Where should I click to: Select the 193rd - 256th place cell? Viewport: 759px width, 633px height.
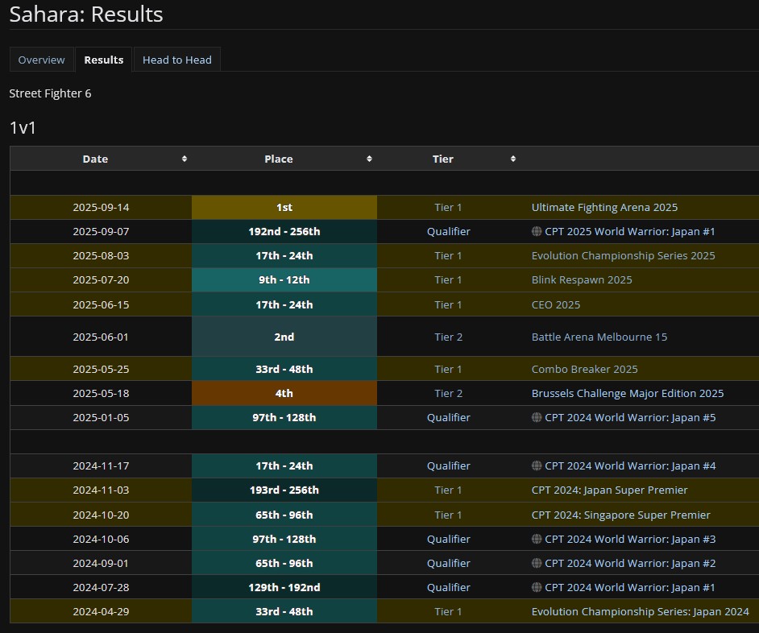click(284, 490)
